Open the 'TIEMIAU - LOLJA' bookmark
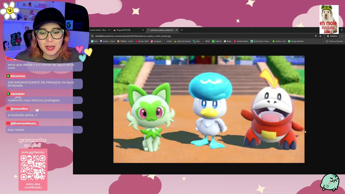The width and height of the screenshot is (345, 194). (x=125, y=41)
